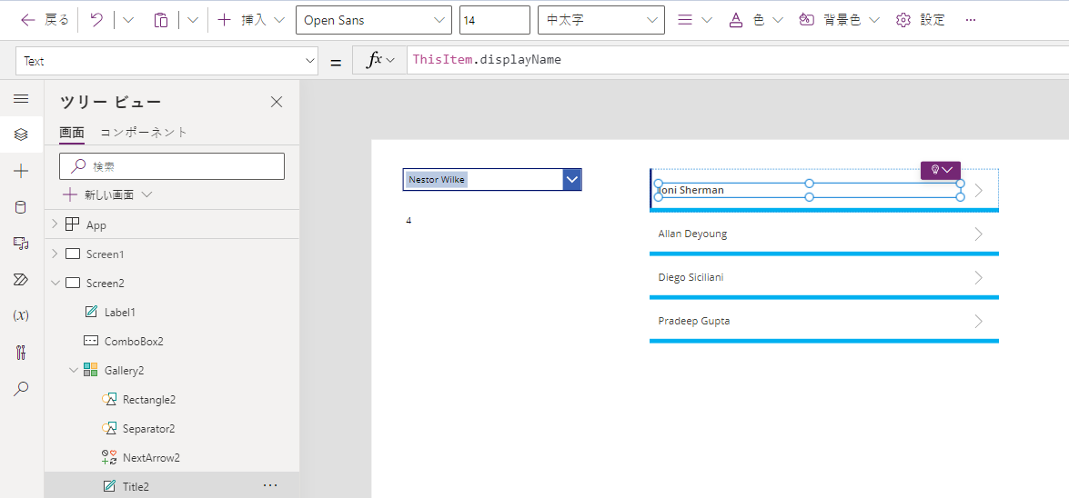Open the 中太字 font weight dropdown
This screenshot has width=1069, height=498.
(601, 20)
